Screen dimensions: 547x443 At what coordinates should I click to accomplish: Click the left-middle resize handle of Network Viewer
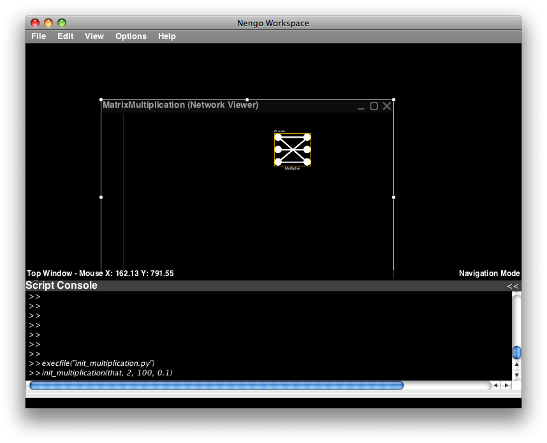pos(101,198)
